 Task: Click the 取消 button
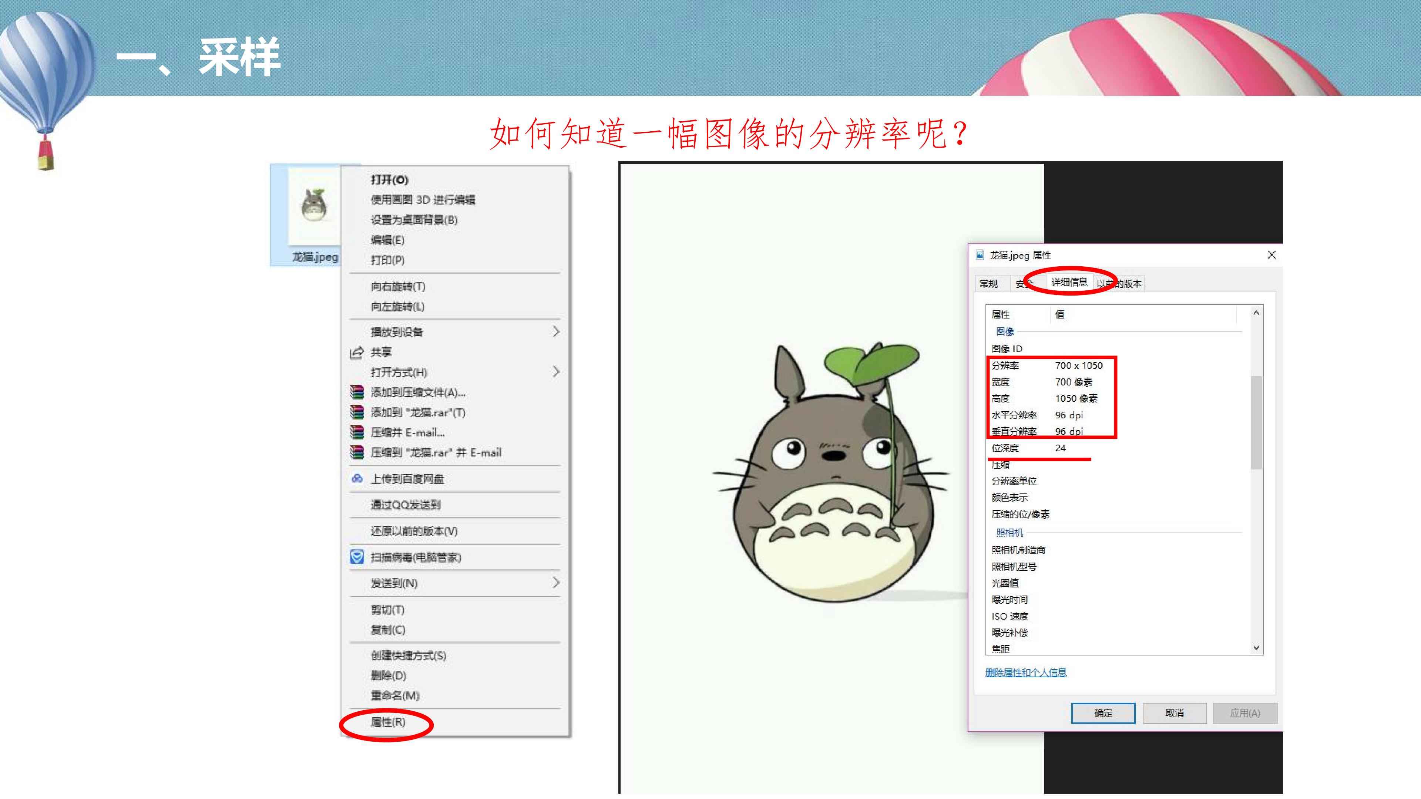pos(1175,713)
